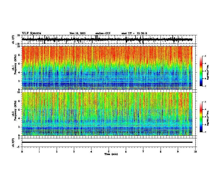Click the ch.1 spectrogram color bar
220x170 pixels.
[201, 71]
